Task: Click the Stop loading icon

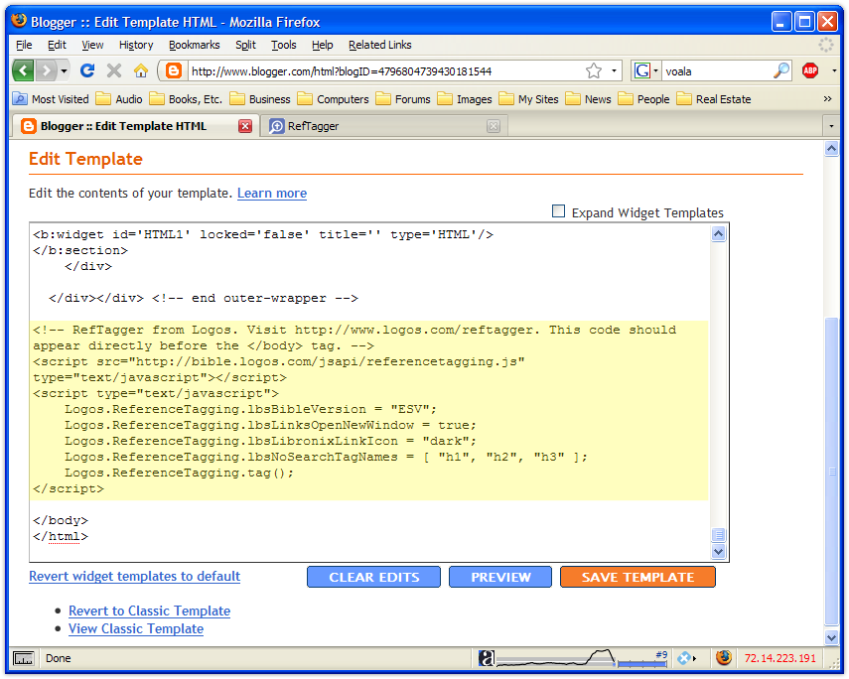Action: pyautogui.click(x=114, y=70)
